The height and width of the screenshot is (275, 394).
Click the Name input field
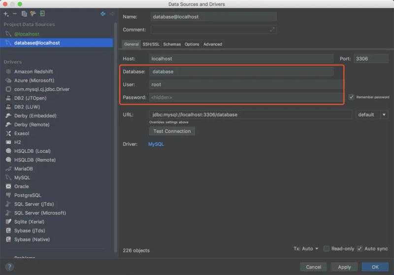213,17
